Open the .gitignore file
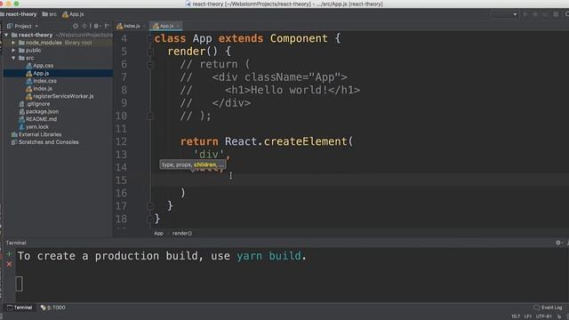 [37, 104]
